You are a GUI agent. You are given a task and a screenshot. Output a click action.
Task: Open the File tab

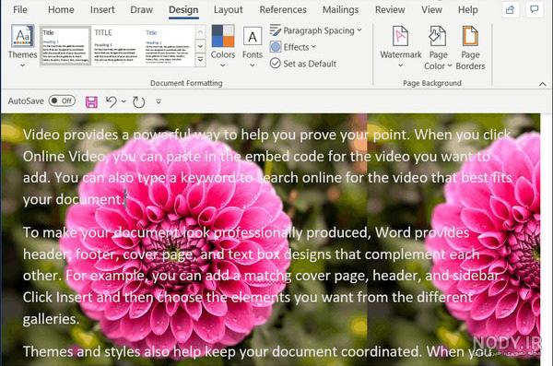tap(20, 9)
